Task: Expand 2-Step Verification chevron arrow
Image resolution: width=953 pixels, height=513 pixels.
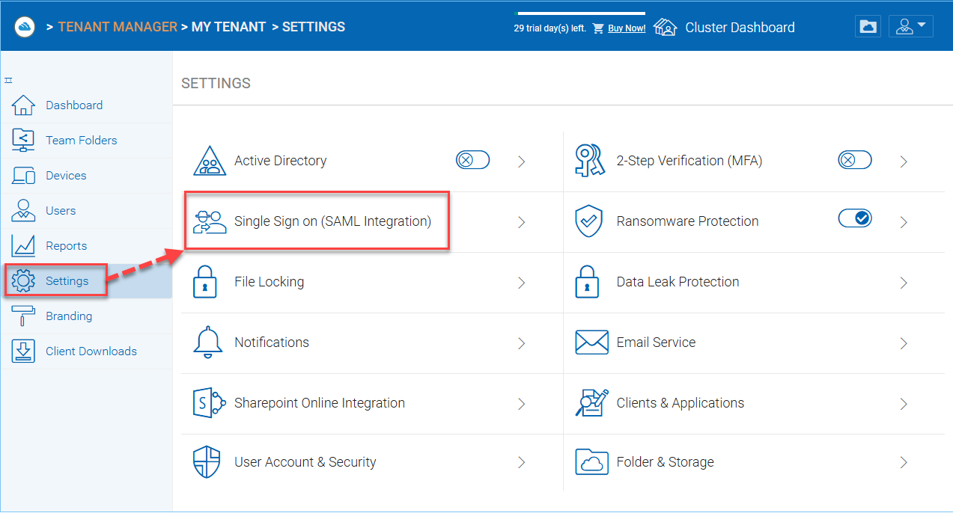Action: pyautogui.click(x=904, y=162)
